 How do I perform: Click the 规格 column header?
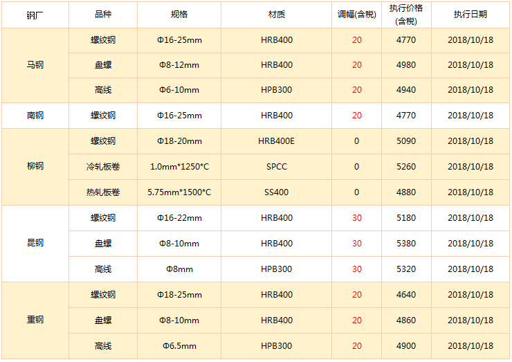pyautogui.click(x=179, y=15)
